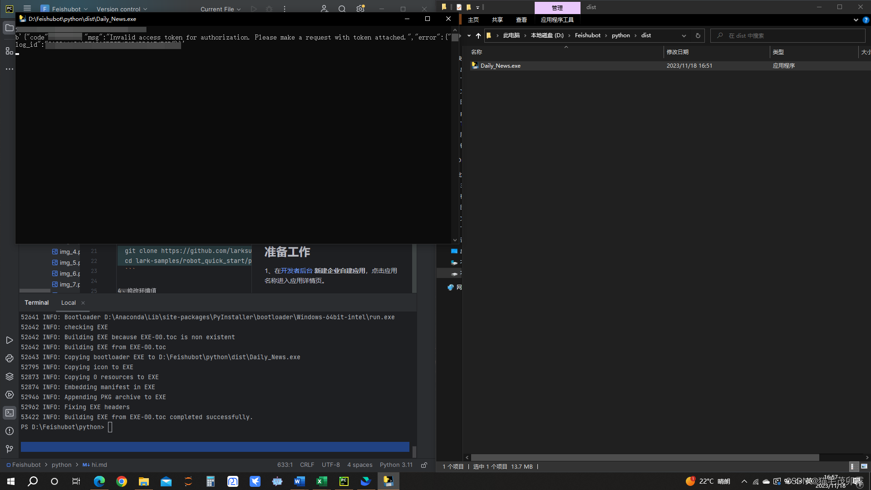Open Python Packages tool window icon
871x490 pixels.
(x=10, y=358)
